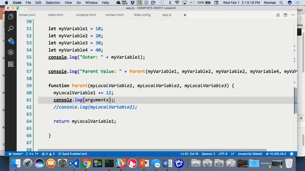Click the 10.205.45.2 IP status item
The image size is (305, 171).
pyautogui.click(x=276, y=154)
